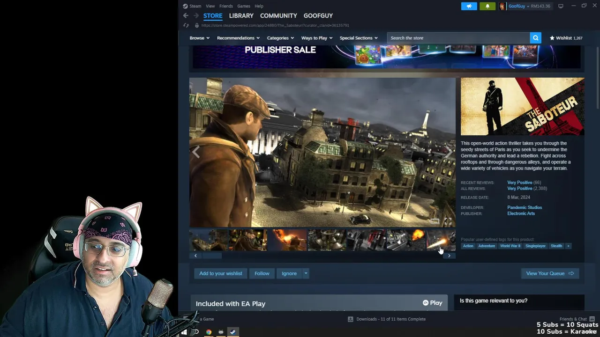Click Downloads 11 of 11 Items Complete text
The image size is (600, 337).
pyautogui.click(x=391, y=319)
